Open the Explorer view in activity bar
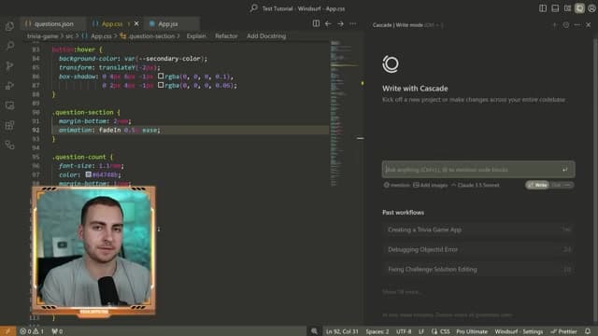 [10, 26]
